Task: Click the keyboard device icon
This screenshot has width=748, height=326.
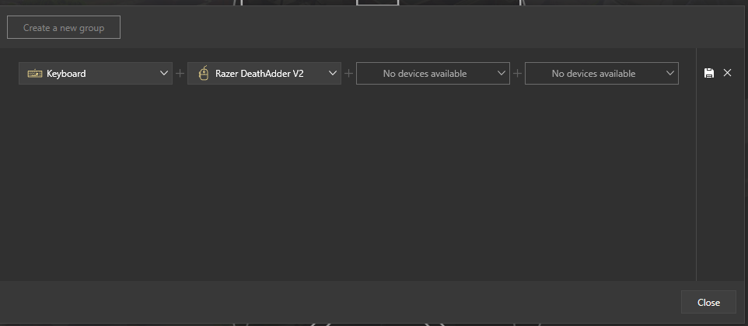Action: click(x=35, y=74)
